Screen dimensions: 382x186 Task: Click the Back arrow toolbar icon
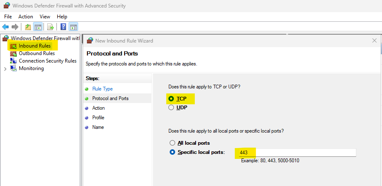pos(5,27)
